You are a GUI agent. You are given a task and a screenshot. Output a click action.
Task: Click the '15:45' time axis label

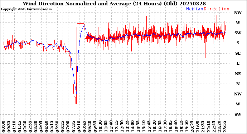(149, 126)
